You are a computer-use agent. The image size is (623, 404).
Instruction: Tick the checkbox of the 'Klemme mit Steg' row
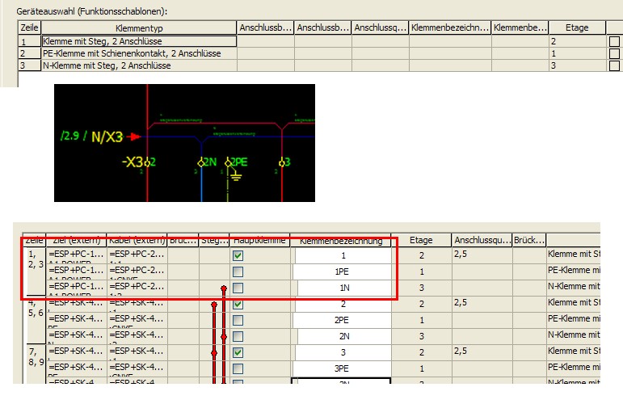click(614, 41)
